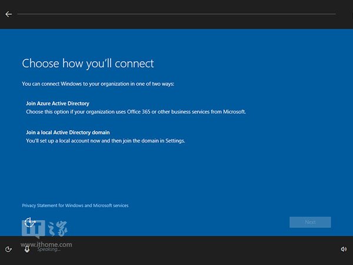Image resolution: width=353 pixels, height=265 pixels.
Task: Click the description mentioning Office 365
Action: (x=136, y=112)
